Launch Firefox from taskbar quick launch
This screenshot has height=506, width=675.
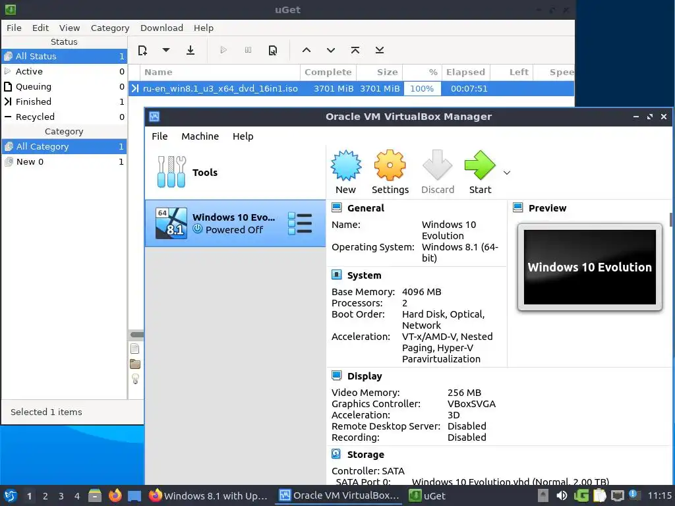115,495
